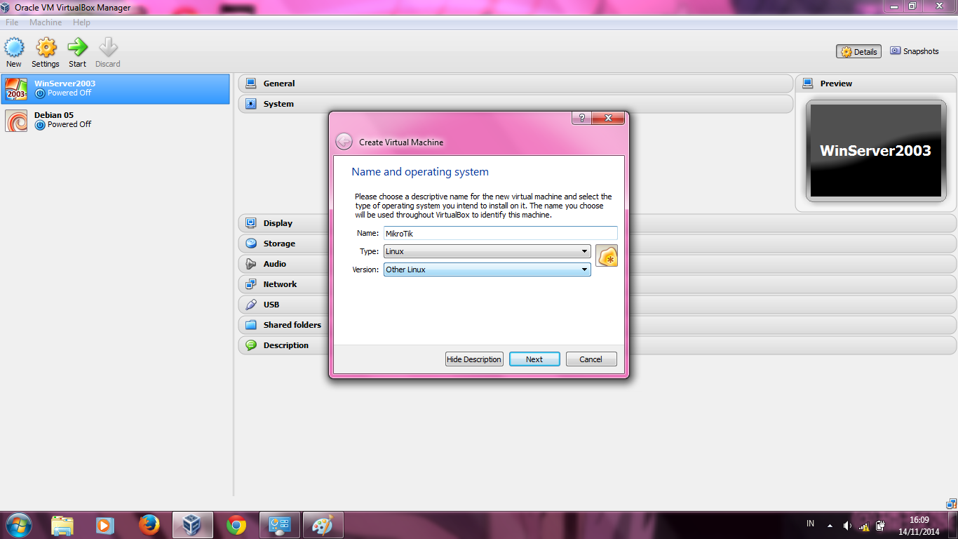This screenshot has width=958, height=539.
Task: Open the Type dropdown showing Linux
Action: (x=487, y=251)
